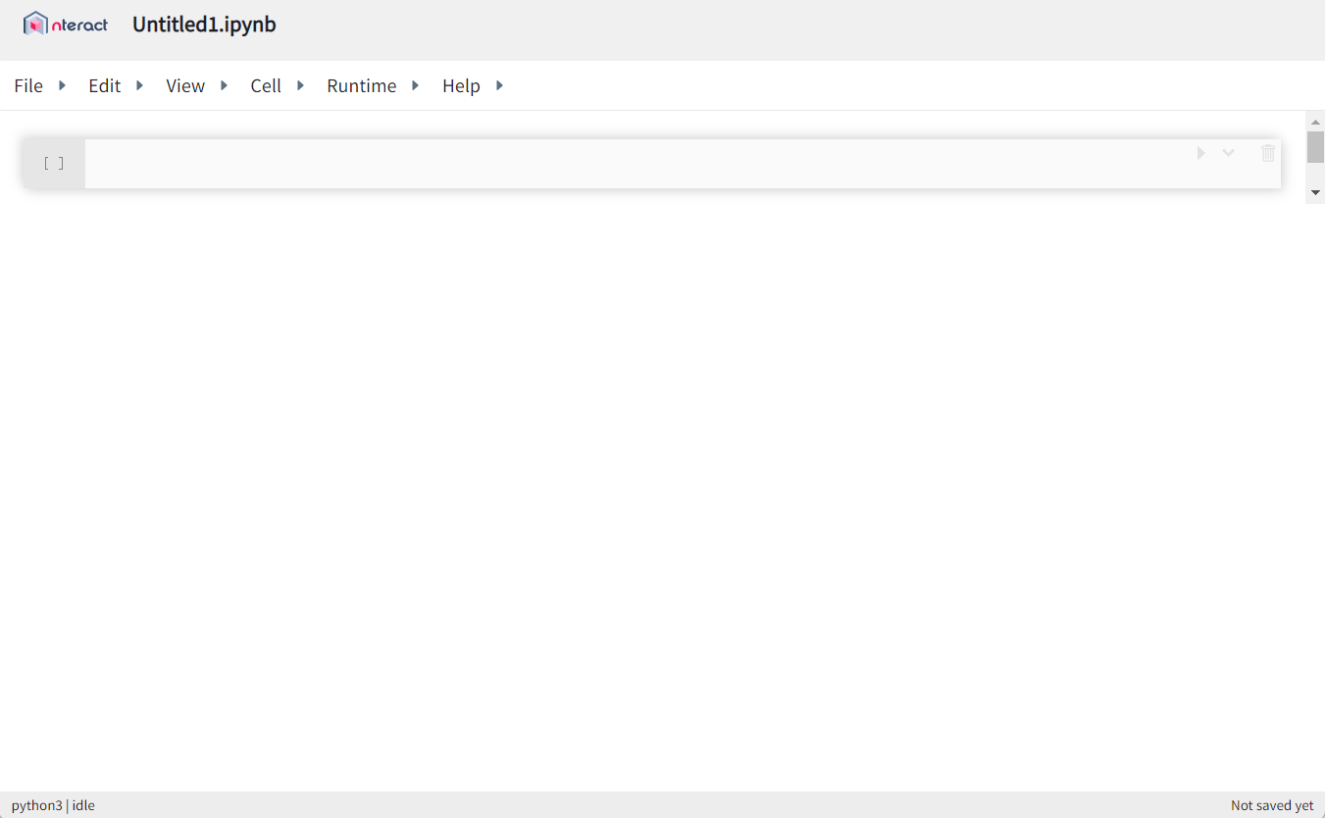Image resolution: width=1325 pixels, height=818 pixels.
Task: Click the Untitled1.ipynb notebook title
Action: [204, 25]
